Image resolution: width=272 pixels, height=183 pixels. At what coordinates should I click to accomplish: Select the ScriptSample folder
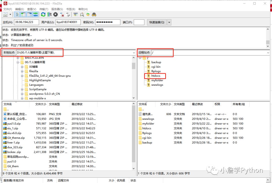click(38, 89)
